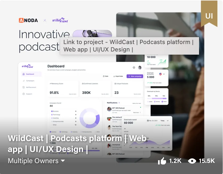The width and height of the screenshot is (223, 174).
Task: Click the eye views icon
Action: click(192, 161)
